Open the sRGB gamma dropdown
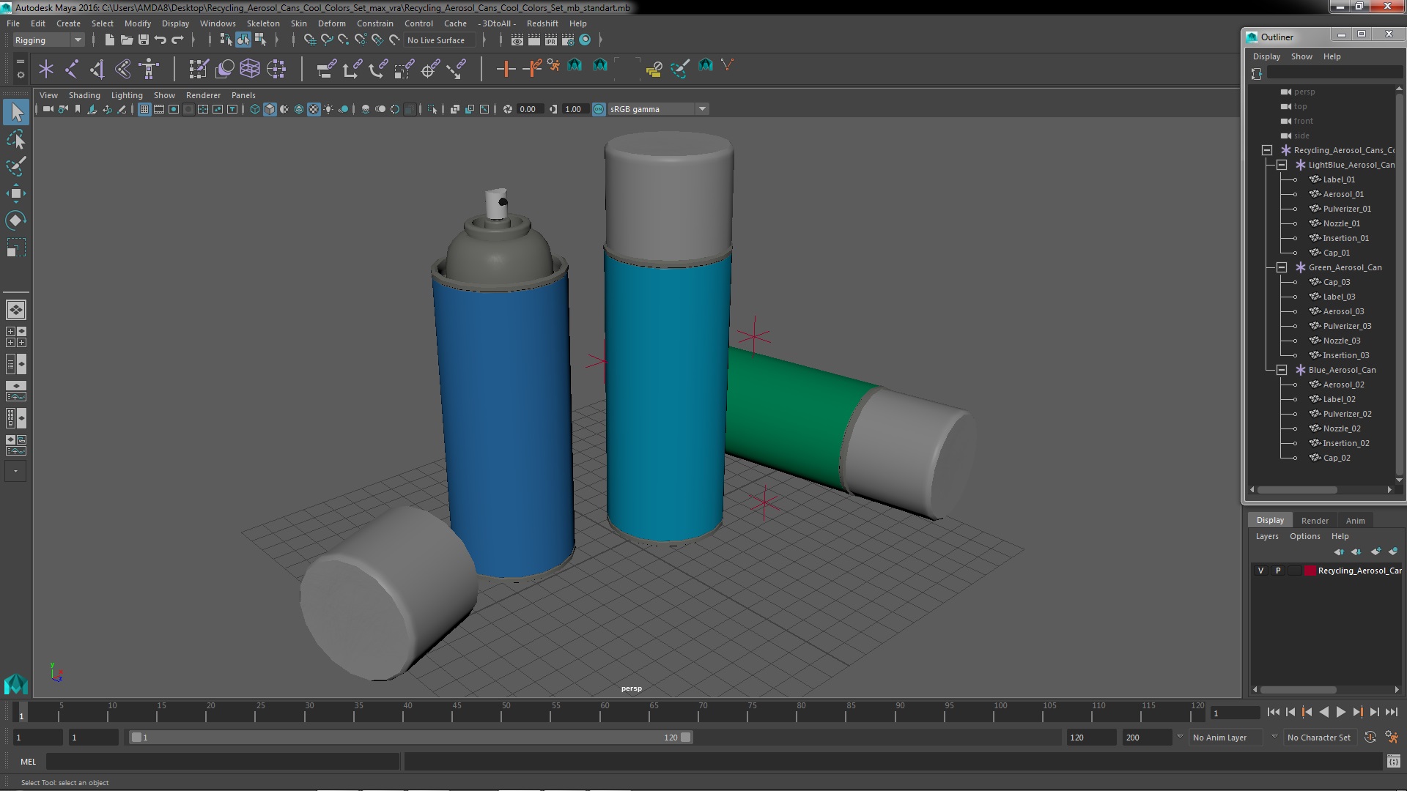The height and width of the screenshot is (791, 1407). (x=659, y=109)
